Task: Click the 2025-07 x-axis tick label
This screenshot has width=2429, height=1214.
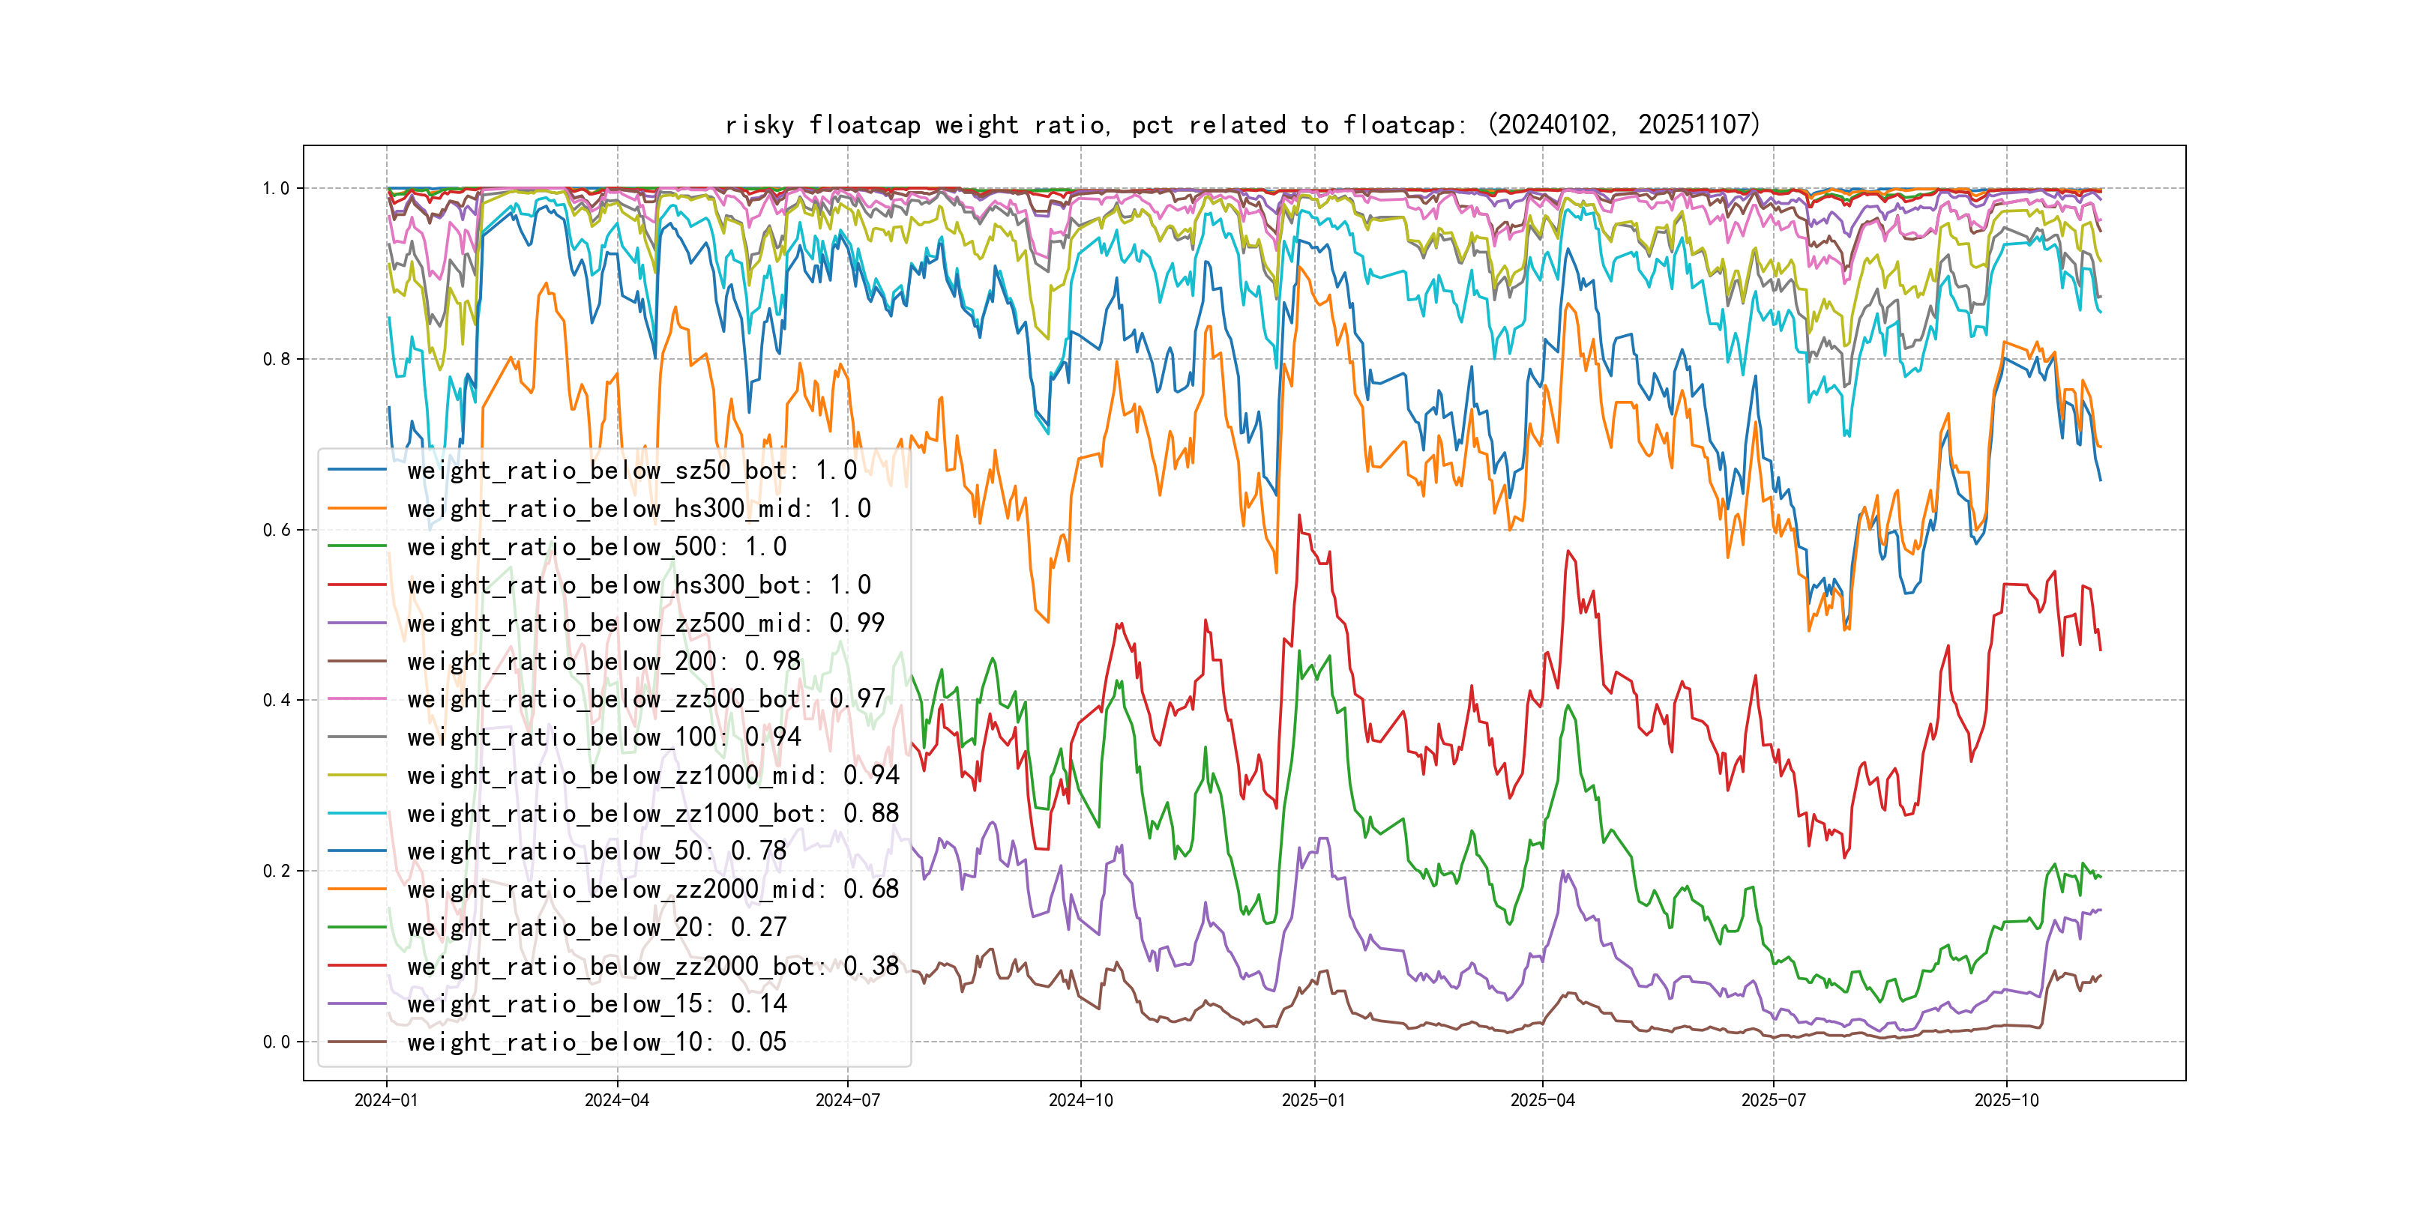Action: pyautogui.click(x=1773, y=1100)
